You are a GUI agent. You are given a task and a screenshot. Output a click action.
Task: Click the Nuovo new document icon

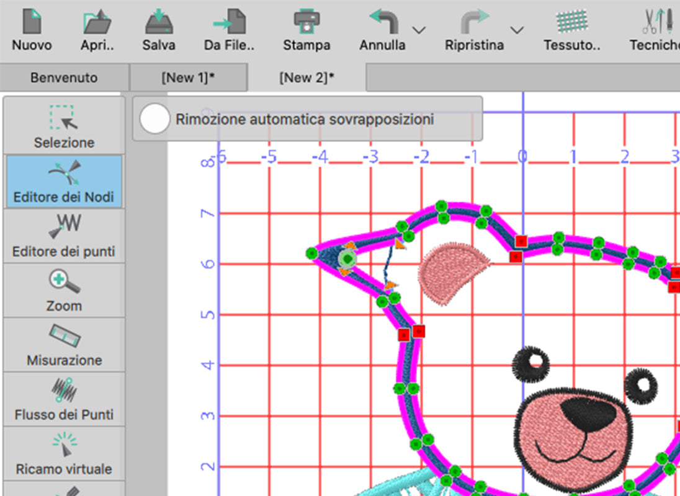32,22
